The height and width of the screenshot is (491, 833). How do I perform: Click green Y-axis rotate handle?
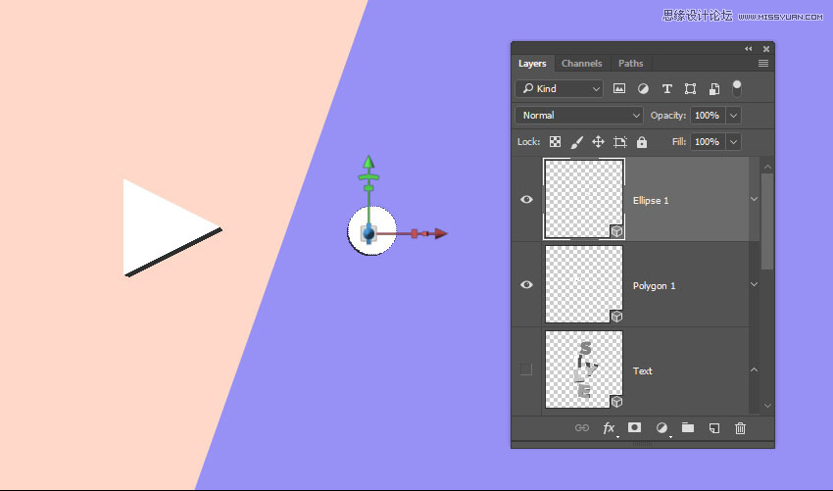click(368, 177)
